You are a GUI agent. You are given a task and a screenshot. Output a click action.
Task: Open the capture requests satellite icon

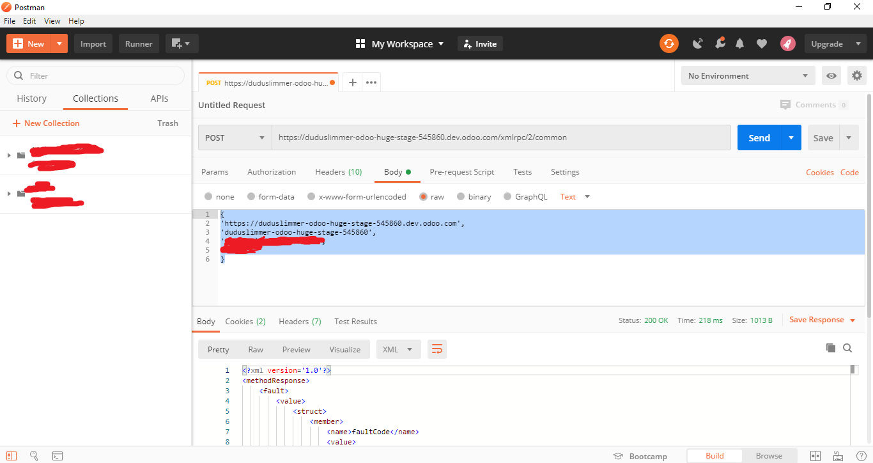[x=698, y=43]
